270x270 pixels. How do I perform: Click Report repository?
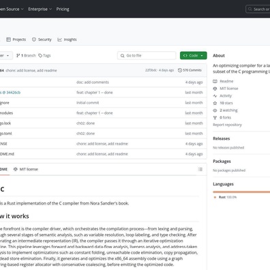(x=227, y=125)
